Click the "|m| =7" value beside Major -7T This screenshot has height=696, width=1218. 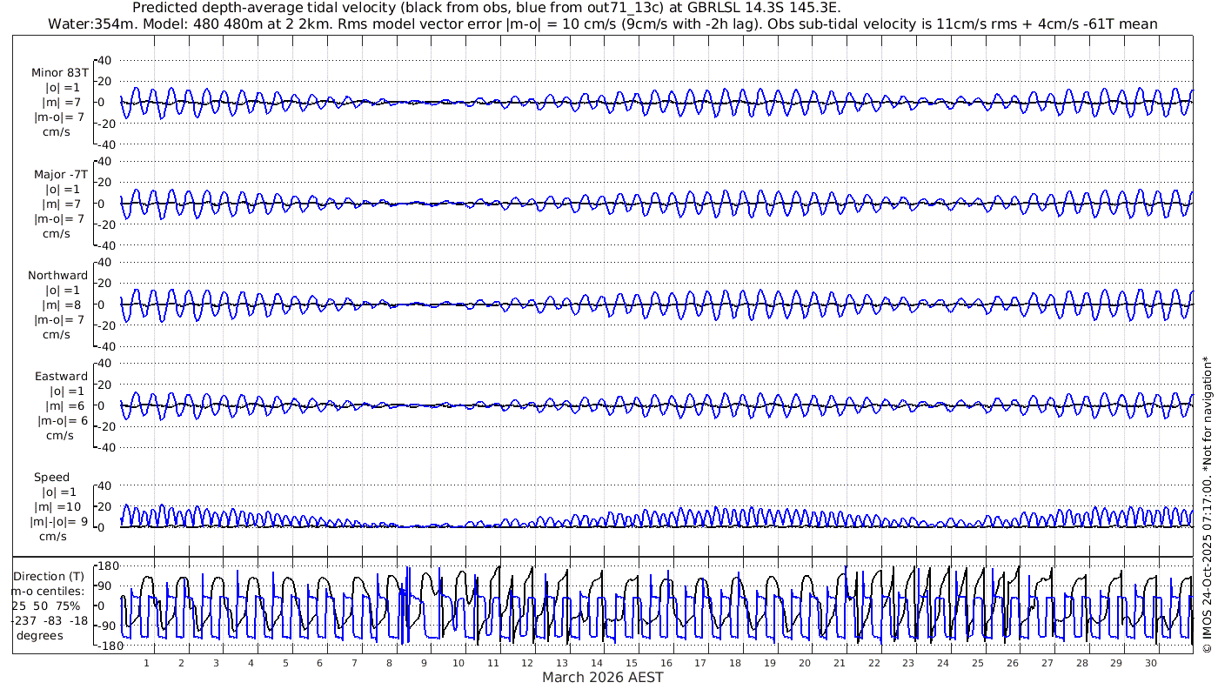point(63,204)
